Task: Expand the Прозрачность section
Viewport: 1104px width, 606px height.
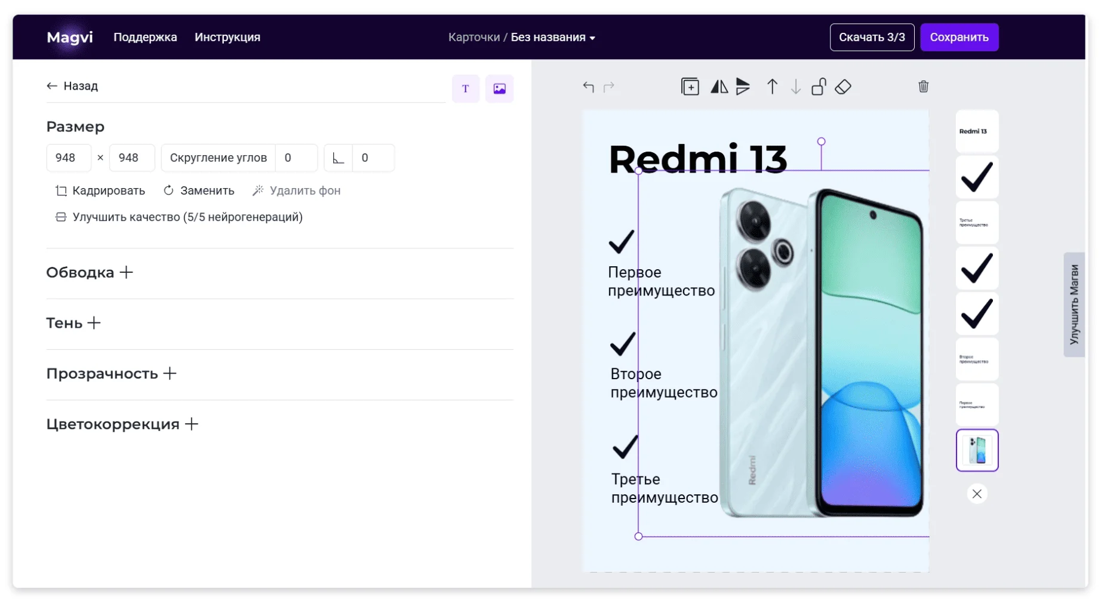Action: pyautogui.click(x=112, y=374)
